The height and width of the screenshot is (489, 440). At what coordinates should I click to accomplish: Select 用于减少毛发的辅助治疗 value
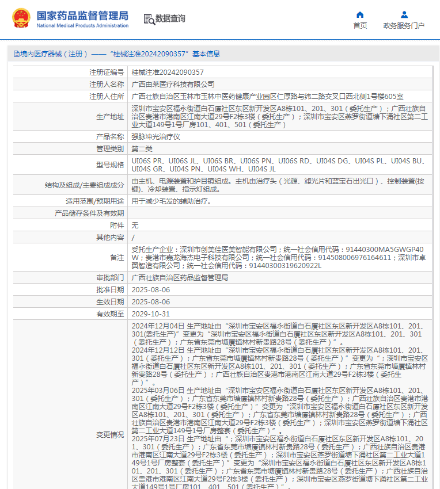point(172,201)
